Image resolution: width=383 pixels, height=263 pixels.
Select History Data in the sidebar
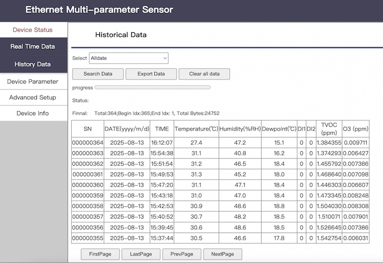[33, 64]
